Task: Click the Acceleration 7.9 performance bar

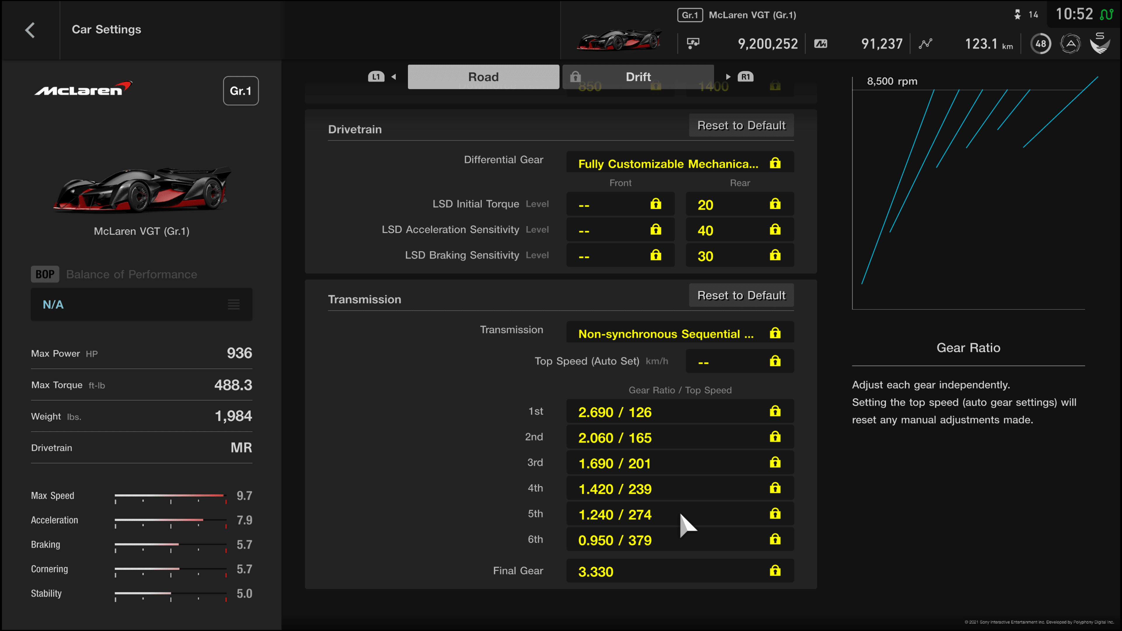Action: point(170,520)
